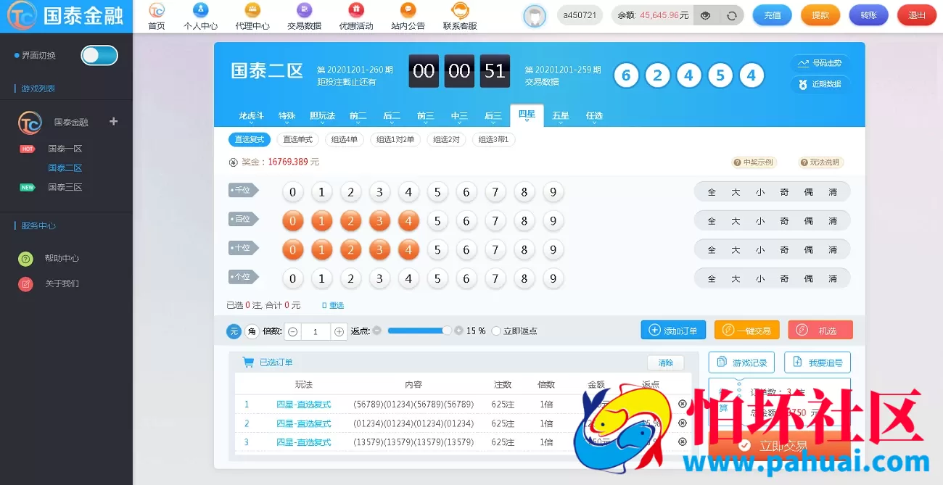Image resolution: width=943 pixels, height=485 pixels.
Task: Open the 优惠活动 promotions icon
Action: [355, 15]
